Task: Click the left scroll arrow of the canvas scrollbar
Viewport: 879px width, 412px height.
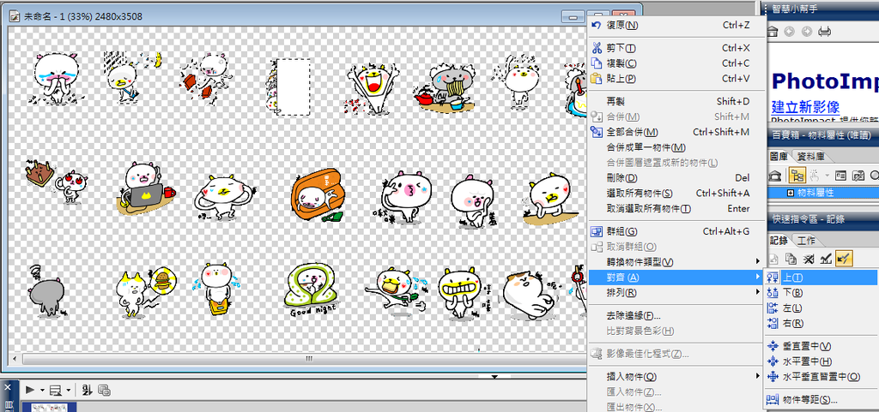Action: click(14, 358)
